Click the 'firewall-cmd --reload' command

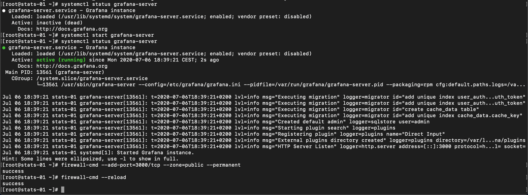pyautogui.click(x=94, y=177)
